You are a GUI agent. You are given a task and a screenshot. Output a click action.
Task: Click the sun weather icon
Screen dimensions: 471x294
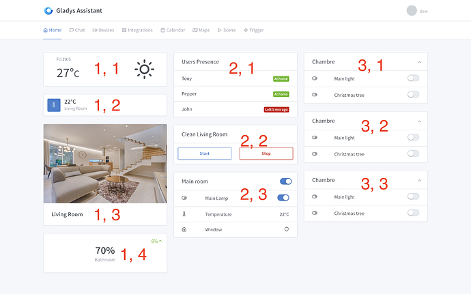(x=145, y=70)
